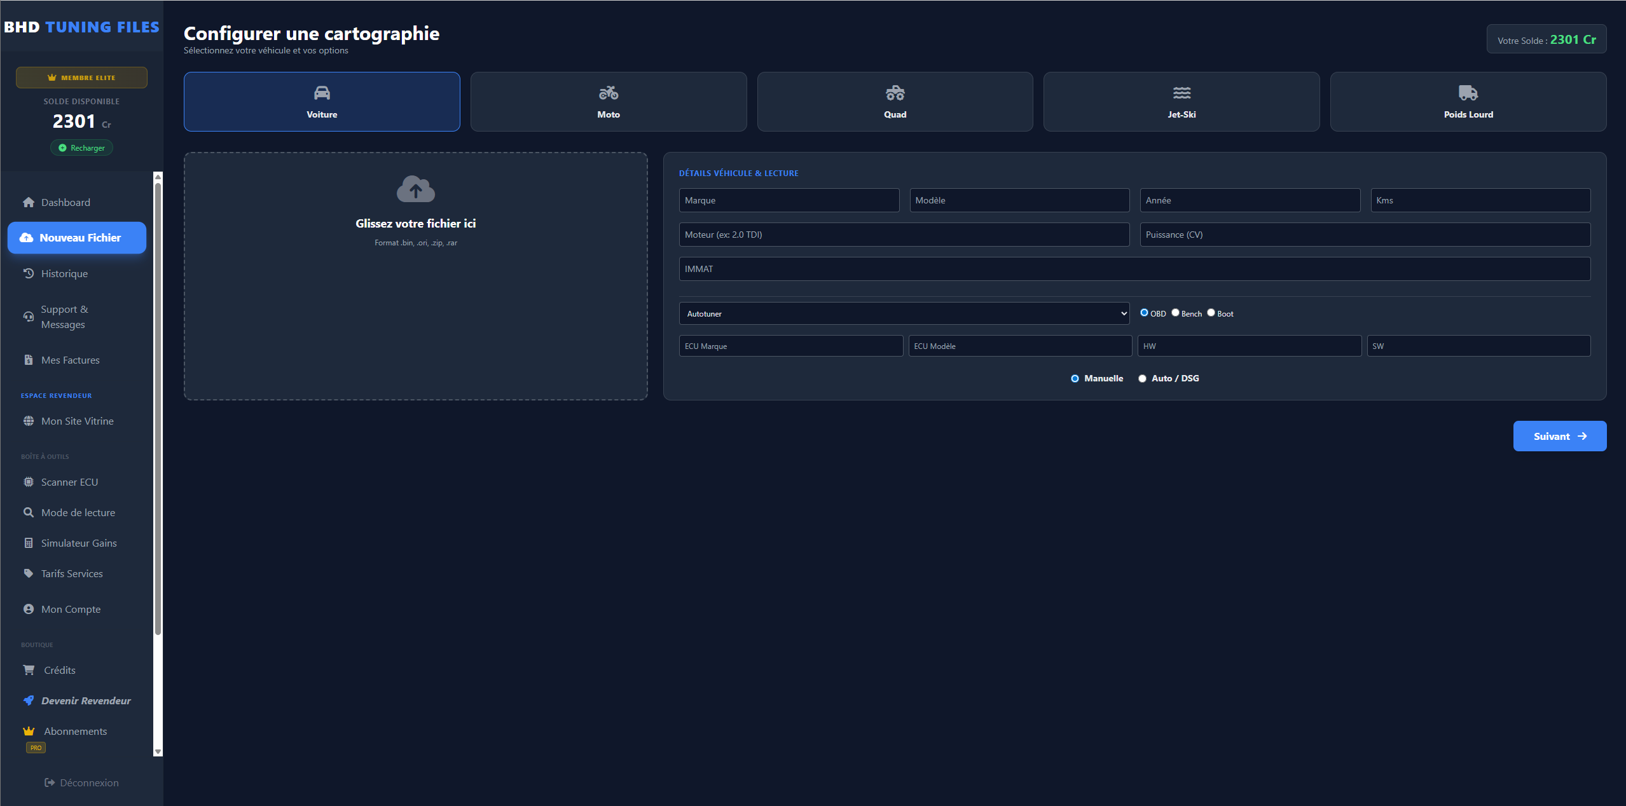The height and width of the screenshot is (806, 1626).
Task: Open the Dashboard via its home icon
Action: (28, 202)
